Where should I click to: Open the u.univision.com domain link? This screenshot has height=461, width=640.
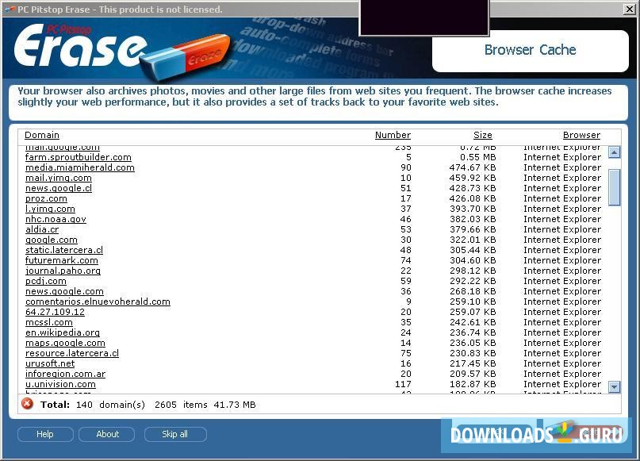[x=60, y=384]
